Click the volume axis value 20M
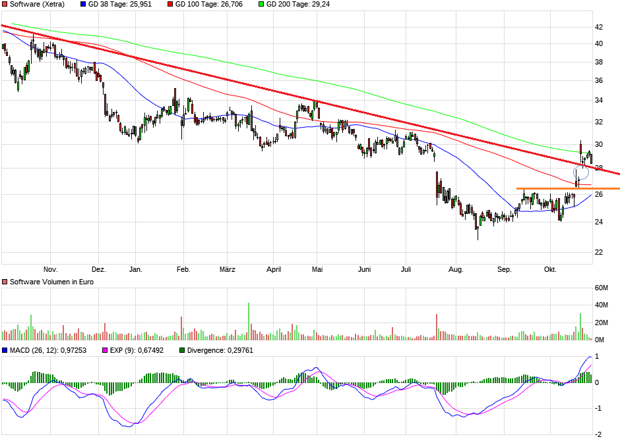Screen dimensions: 620x441 point(602,323)
